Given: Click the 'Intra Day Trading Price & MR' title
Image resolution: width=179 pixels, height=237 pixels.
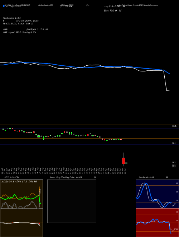Looking at the screenshot, I should (66, 177).
